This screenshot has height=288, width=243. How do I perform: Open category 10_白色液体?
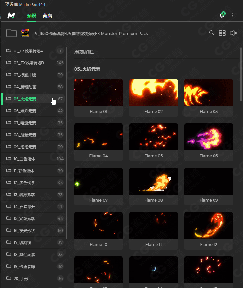click(x=33, y=159)
